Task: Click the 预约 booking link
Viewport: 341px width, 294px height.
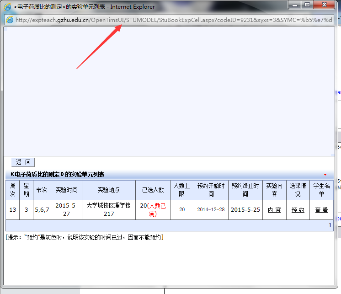Action: (298, 210)
